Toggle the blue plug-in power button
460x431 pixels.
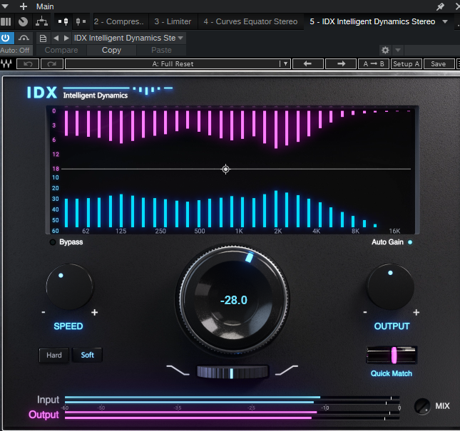coord(6,38)
